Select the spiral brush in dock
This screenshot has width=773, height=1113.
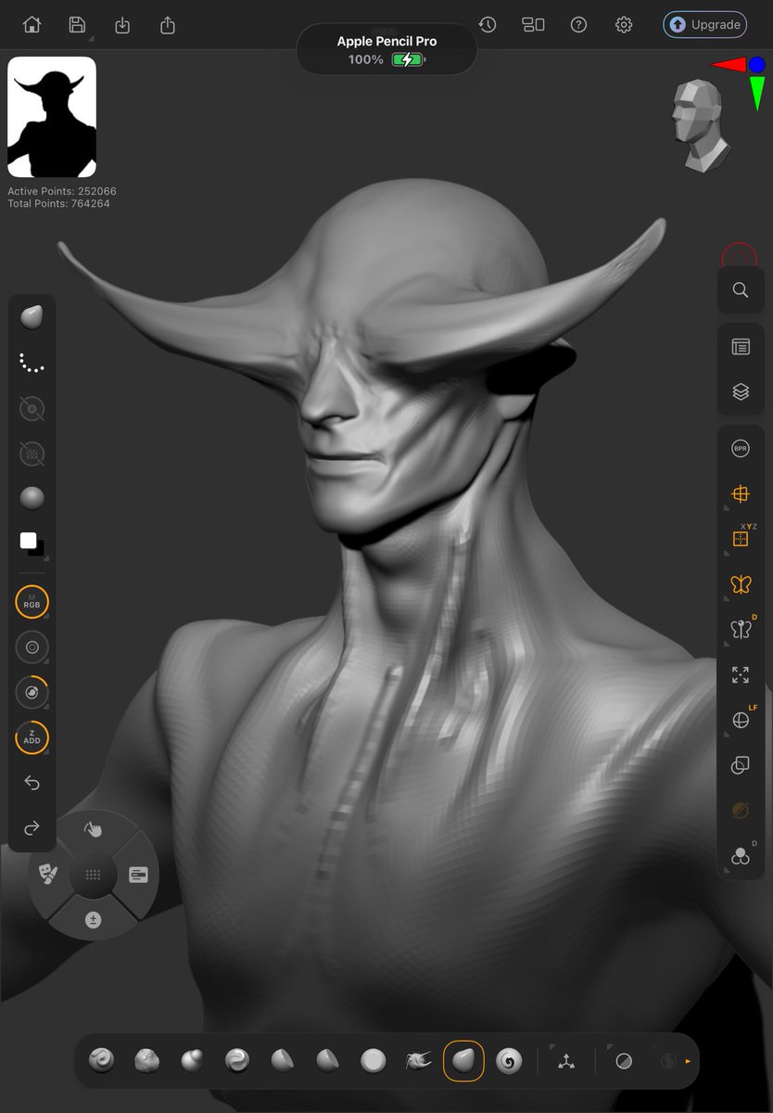(509, 1060)
